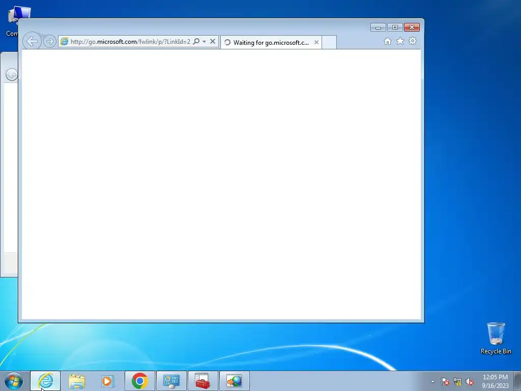Open the Internet Explorer Home page icon

point(387,41)
